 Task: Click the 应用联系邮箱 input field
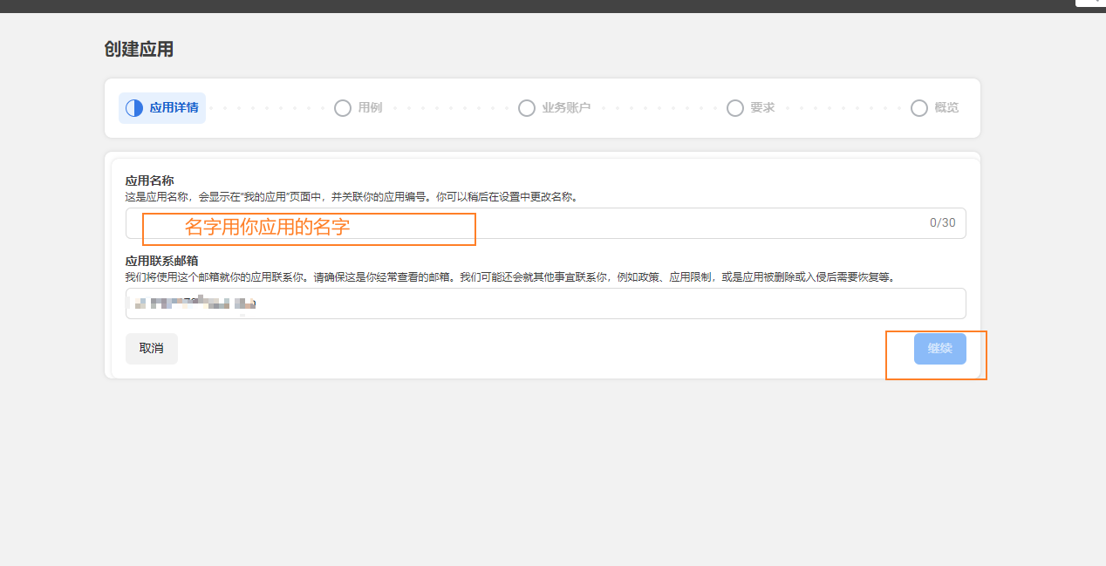pyautogui.click(x=545, y=303)
